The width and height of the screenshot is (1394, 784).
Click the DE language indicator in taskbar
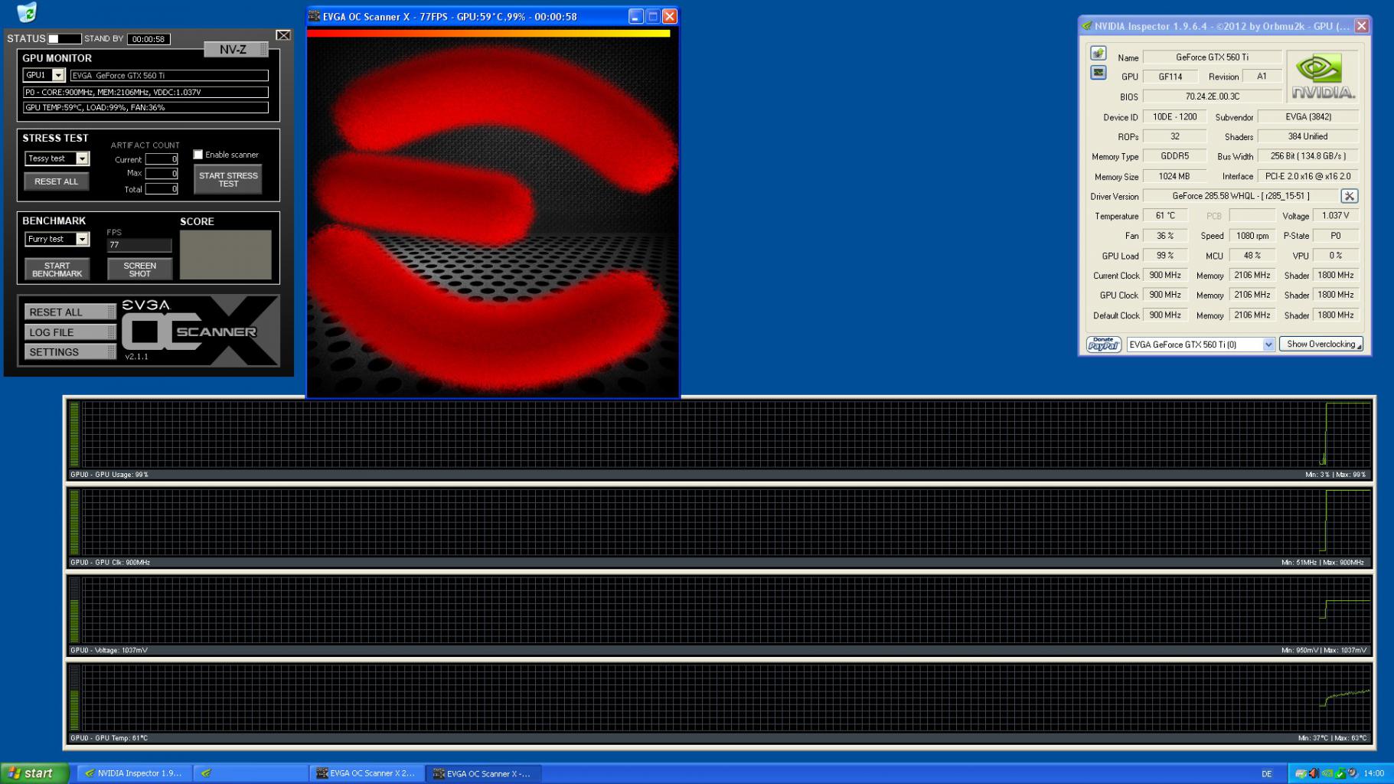pyautogui.click(x=1267, y=774)
